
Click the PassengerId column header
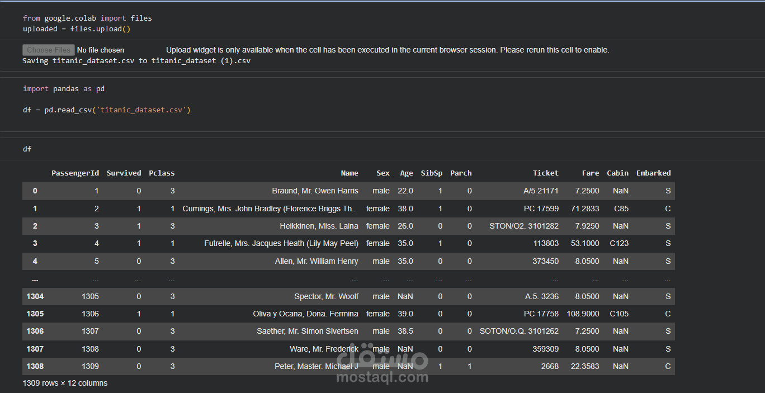click(x=75, y=173)
